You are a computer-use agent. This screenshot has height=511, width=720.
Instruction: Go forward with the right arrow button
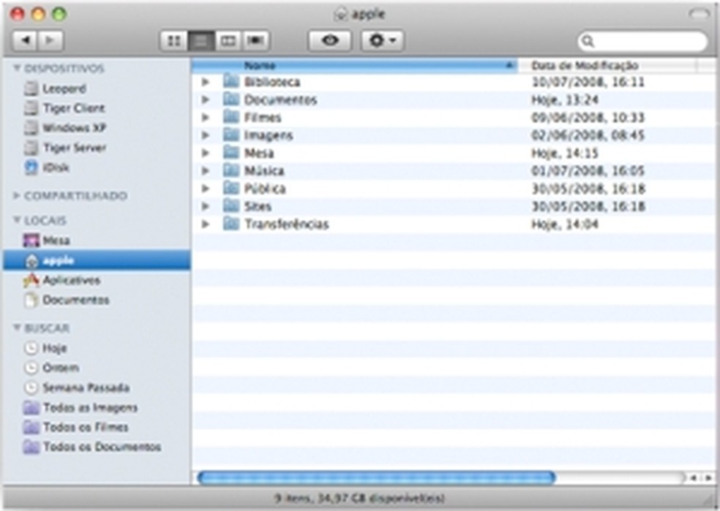pyautogui.click(x=51, y=41)
